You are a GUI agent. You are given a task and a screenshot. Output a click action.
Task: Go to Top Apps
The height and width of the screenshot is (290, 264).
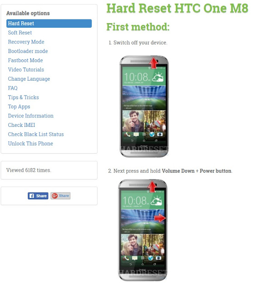[x=19, y=106]
